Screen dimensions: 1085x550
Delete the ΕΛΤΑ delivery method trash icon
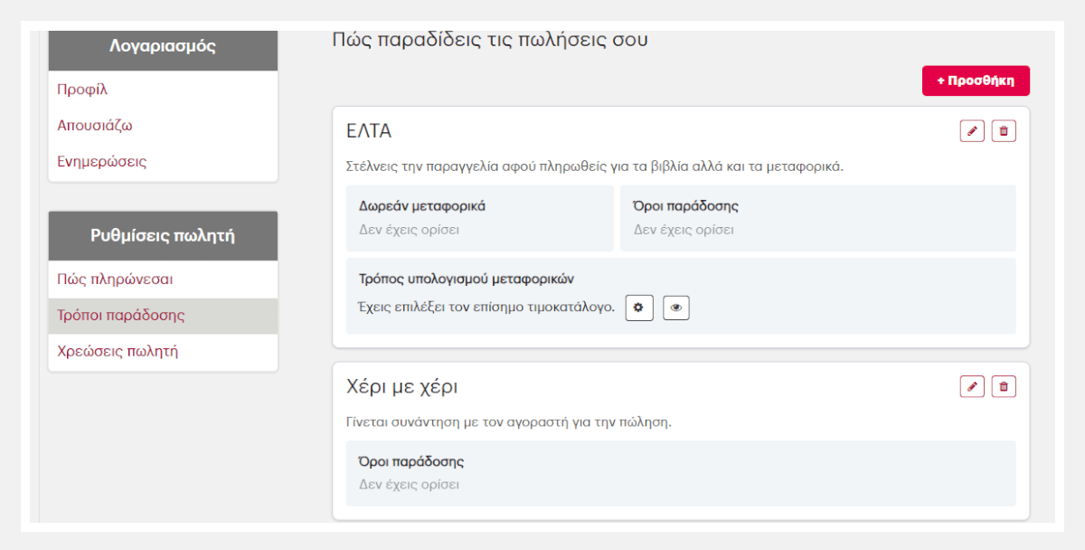1004,131
